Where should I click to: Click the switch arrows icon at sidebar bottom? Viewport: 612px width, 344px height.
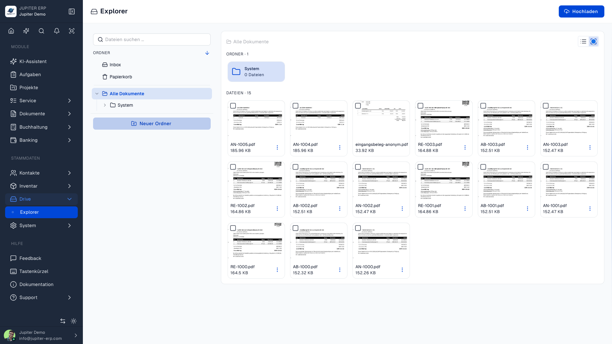[63, 321]
